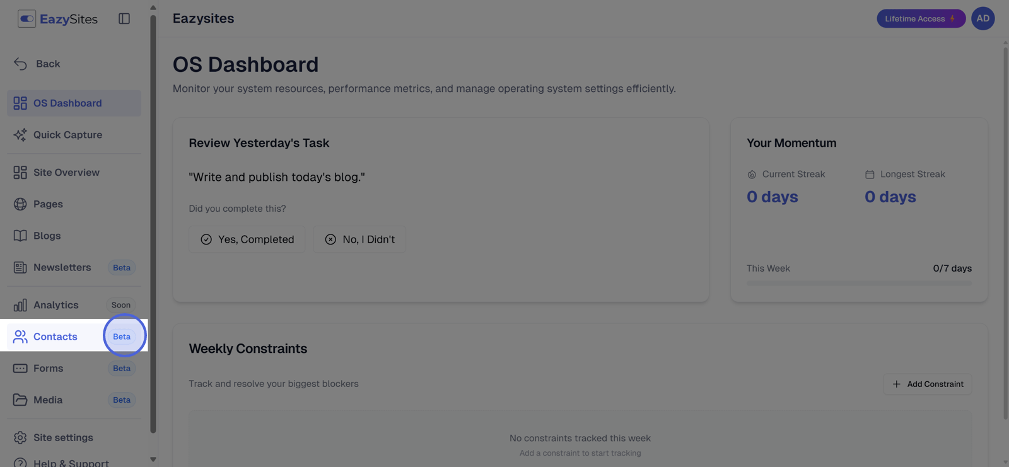Viewport: 1009px width, 467px height.
Task: Mark yesterday's task Yes, Completed
Action: pyautogui.click(x=247, y=239)
